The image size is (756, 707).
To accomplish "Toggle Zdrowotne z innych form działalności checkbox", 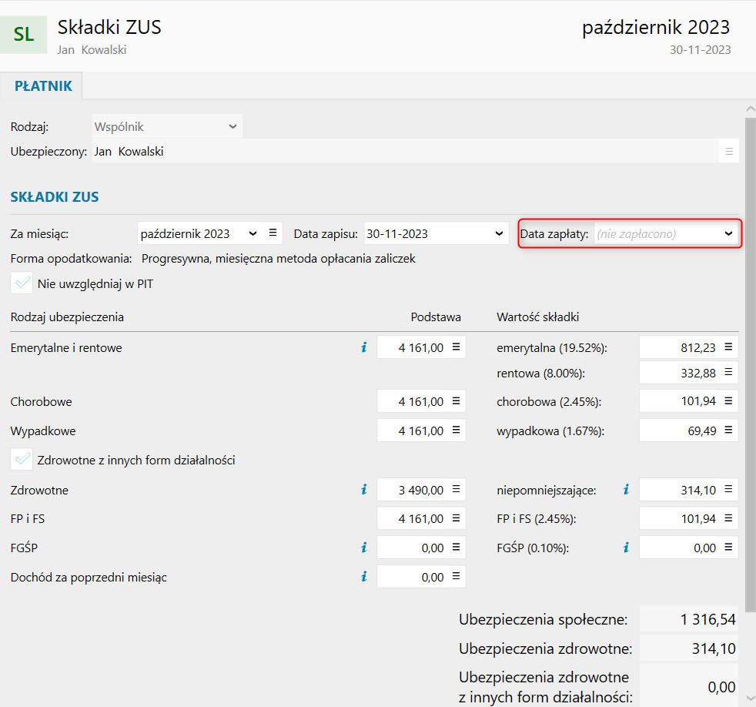I will [x=22, y=460].
